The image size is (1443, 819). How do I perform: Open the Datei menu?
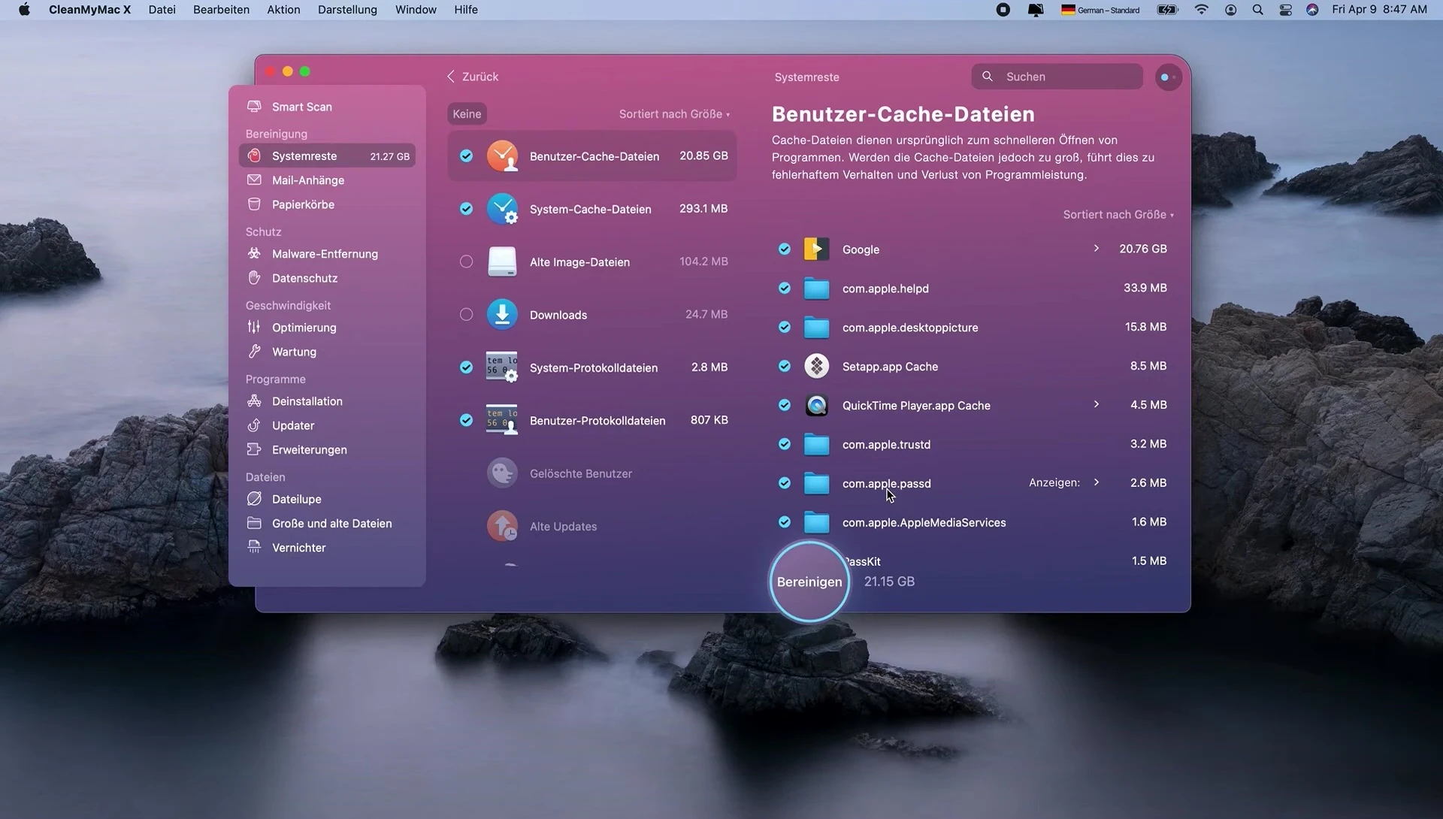[x=162, y=10]
